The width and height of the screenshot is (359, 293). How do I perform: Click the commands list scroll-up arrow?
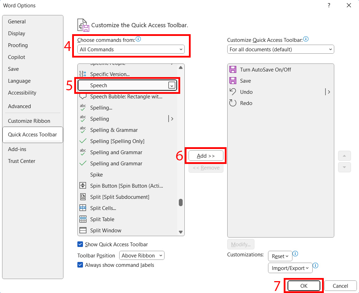(x=181, y=67)
